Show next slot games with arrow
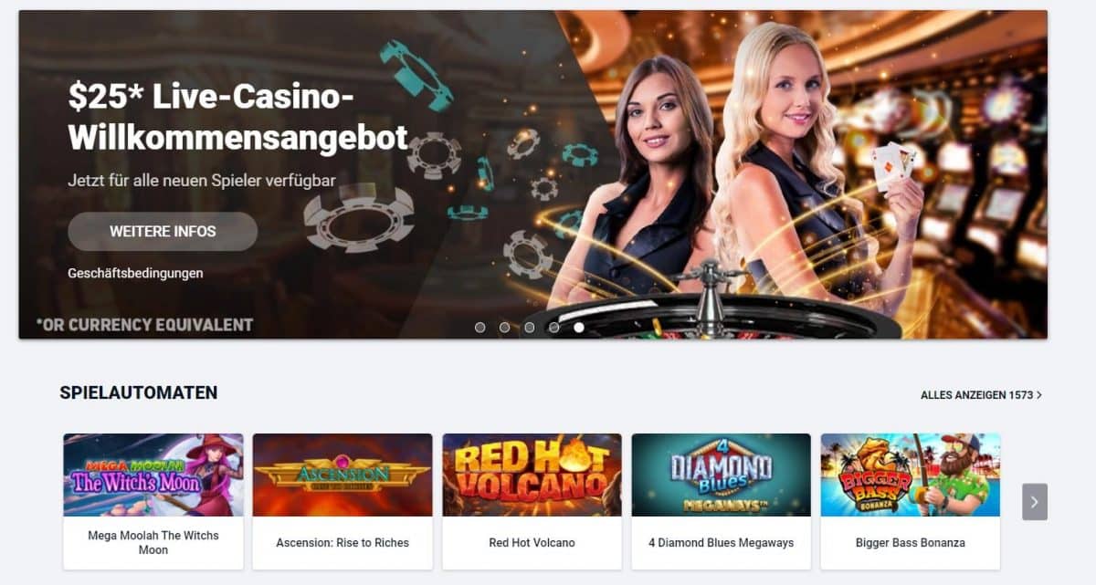 (1035, 502)
